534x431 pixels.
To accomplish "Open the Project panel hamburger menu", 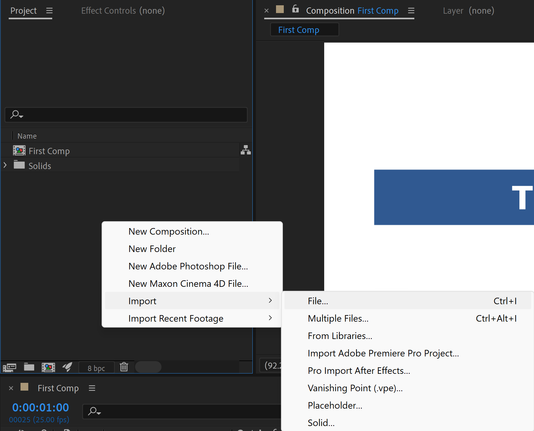I will [x=49, y=10].
